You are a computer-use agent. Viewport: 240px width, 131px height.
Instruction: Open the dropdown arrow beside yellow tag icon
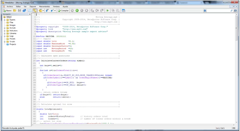(43, 10)
